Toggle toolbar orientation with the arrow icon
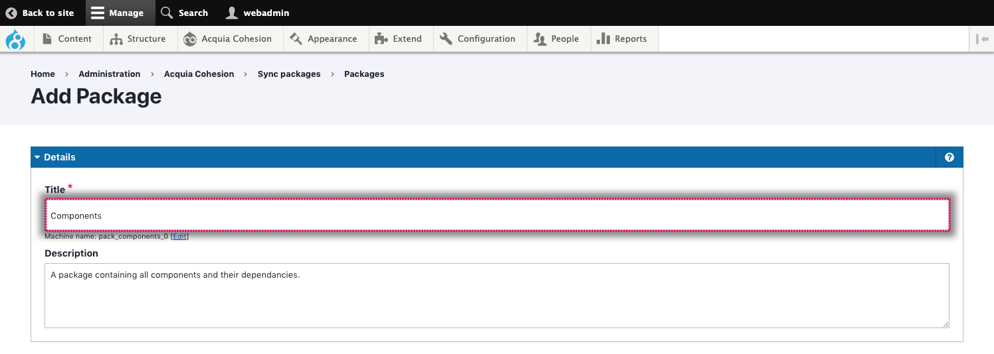The image size is (994, 354). (x=982, y=39)
